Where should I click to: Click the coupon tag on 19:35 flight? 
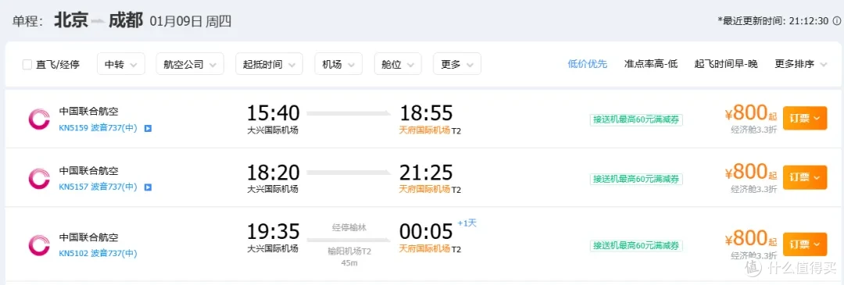[x=636, y=246]
